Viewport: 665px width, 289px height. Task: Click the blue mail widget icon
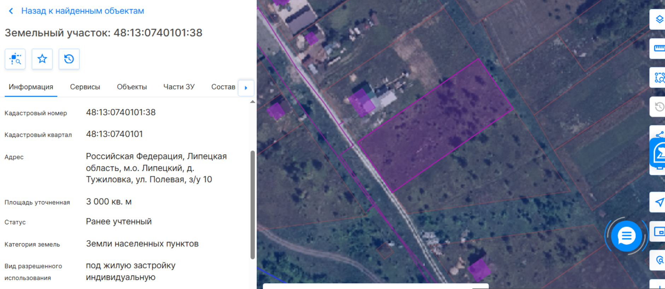[658, 153]
